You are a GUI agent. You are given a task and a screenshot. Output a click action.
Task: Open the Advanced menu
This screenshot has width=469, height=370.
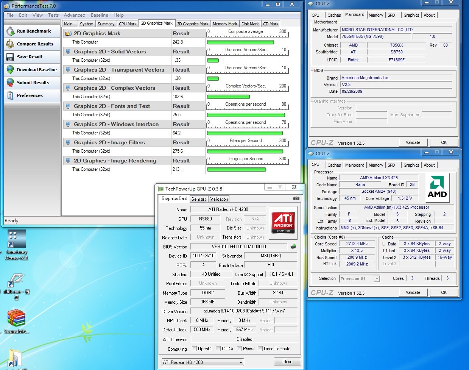point(75,15)
